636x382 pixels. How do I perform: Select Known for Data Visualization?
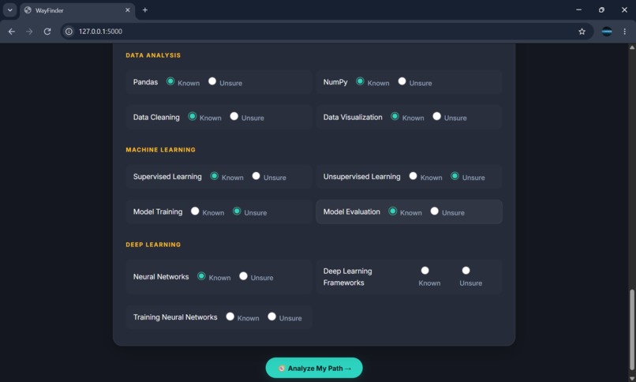click(x=395, y=116)
